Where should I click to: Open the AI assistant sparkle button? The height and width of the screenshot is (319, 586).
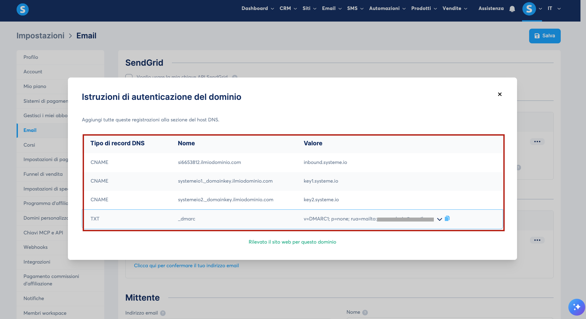point(577,307)
